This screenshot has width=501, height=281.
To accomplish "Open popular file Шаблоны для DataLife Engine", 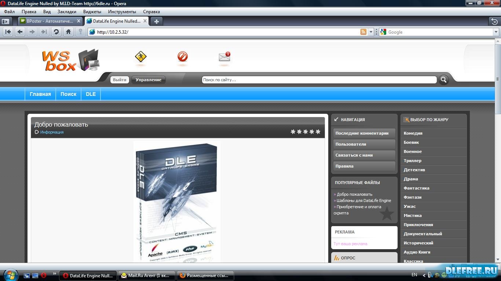I will [364, 201].
